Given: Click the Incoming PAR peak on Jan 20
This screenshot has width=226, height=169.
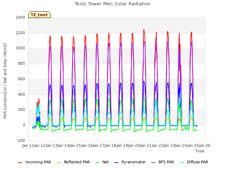Looking at the screenshot, I should [144, 30].
